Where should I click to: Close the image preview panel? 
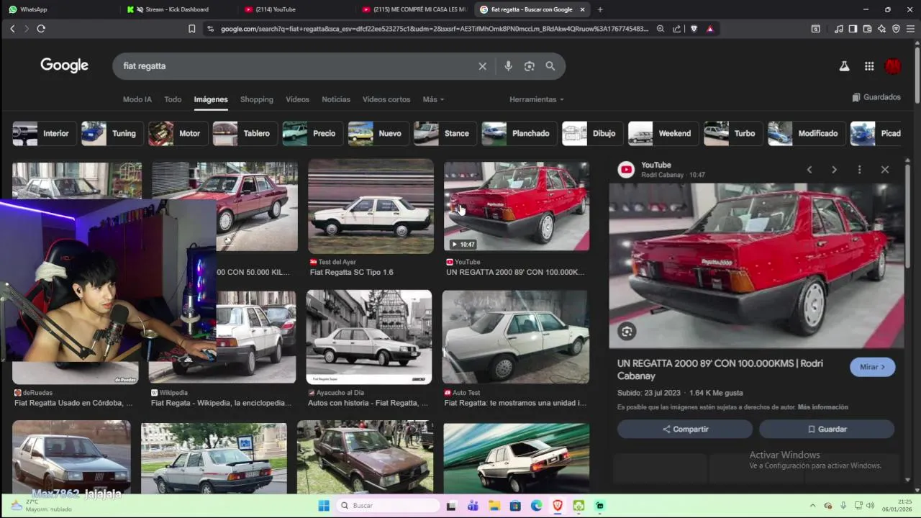click(x=885, y=170)
